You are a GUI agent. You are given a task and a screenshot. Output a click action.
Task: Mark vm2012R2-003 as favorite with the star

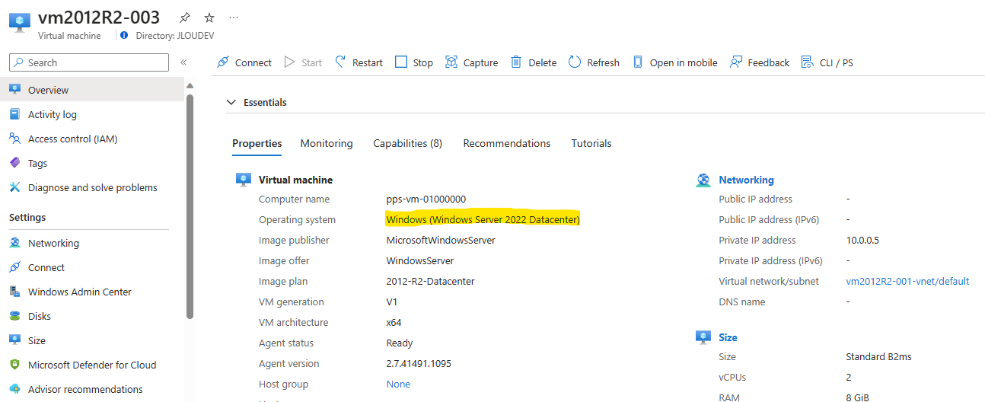point(209,18)
